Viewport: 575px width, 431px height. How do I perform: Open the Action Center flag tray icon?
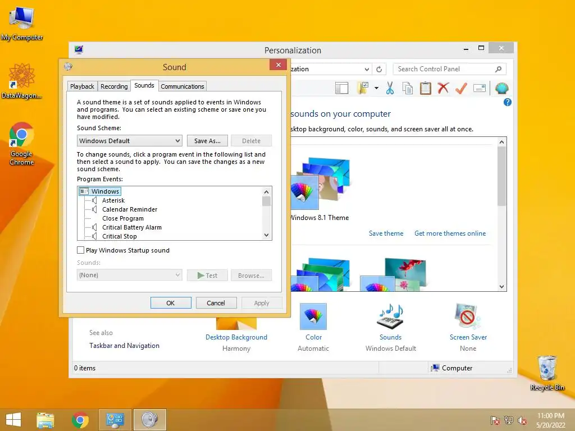(x=495, y=420)
